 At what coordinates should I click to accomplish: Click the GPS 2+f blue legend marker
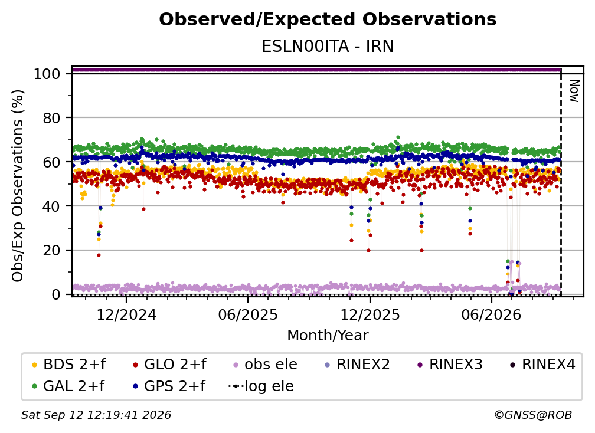[x=136, y=386]
